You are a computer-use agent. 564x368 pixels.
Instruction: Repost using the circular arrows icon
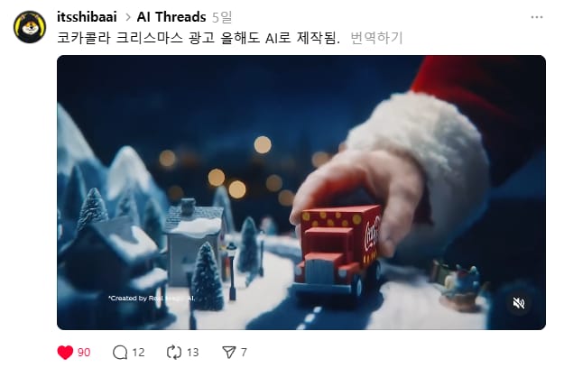174,352
